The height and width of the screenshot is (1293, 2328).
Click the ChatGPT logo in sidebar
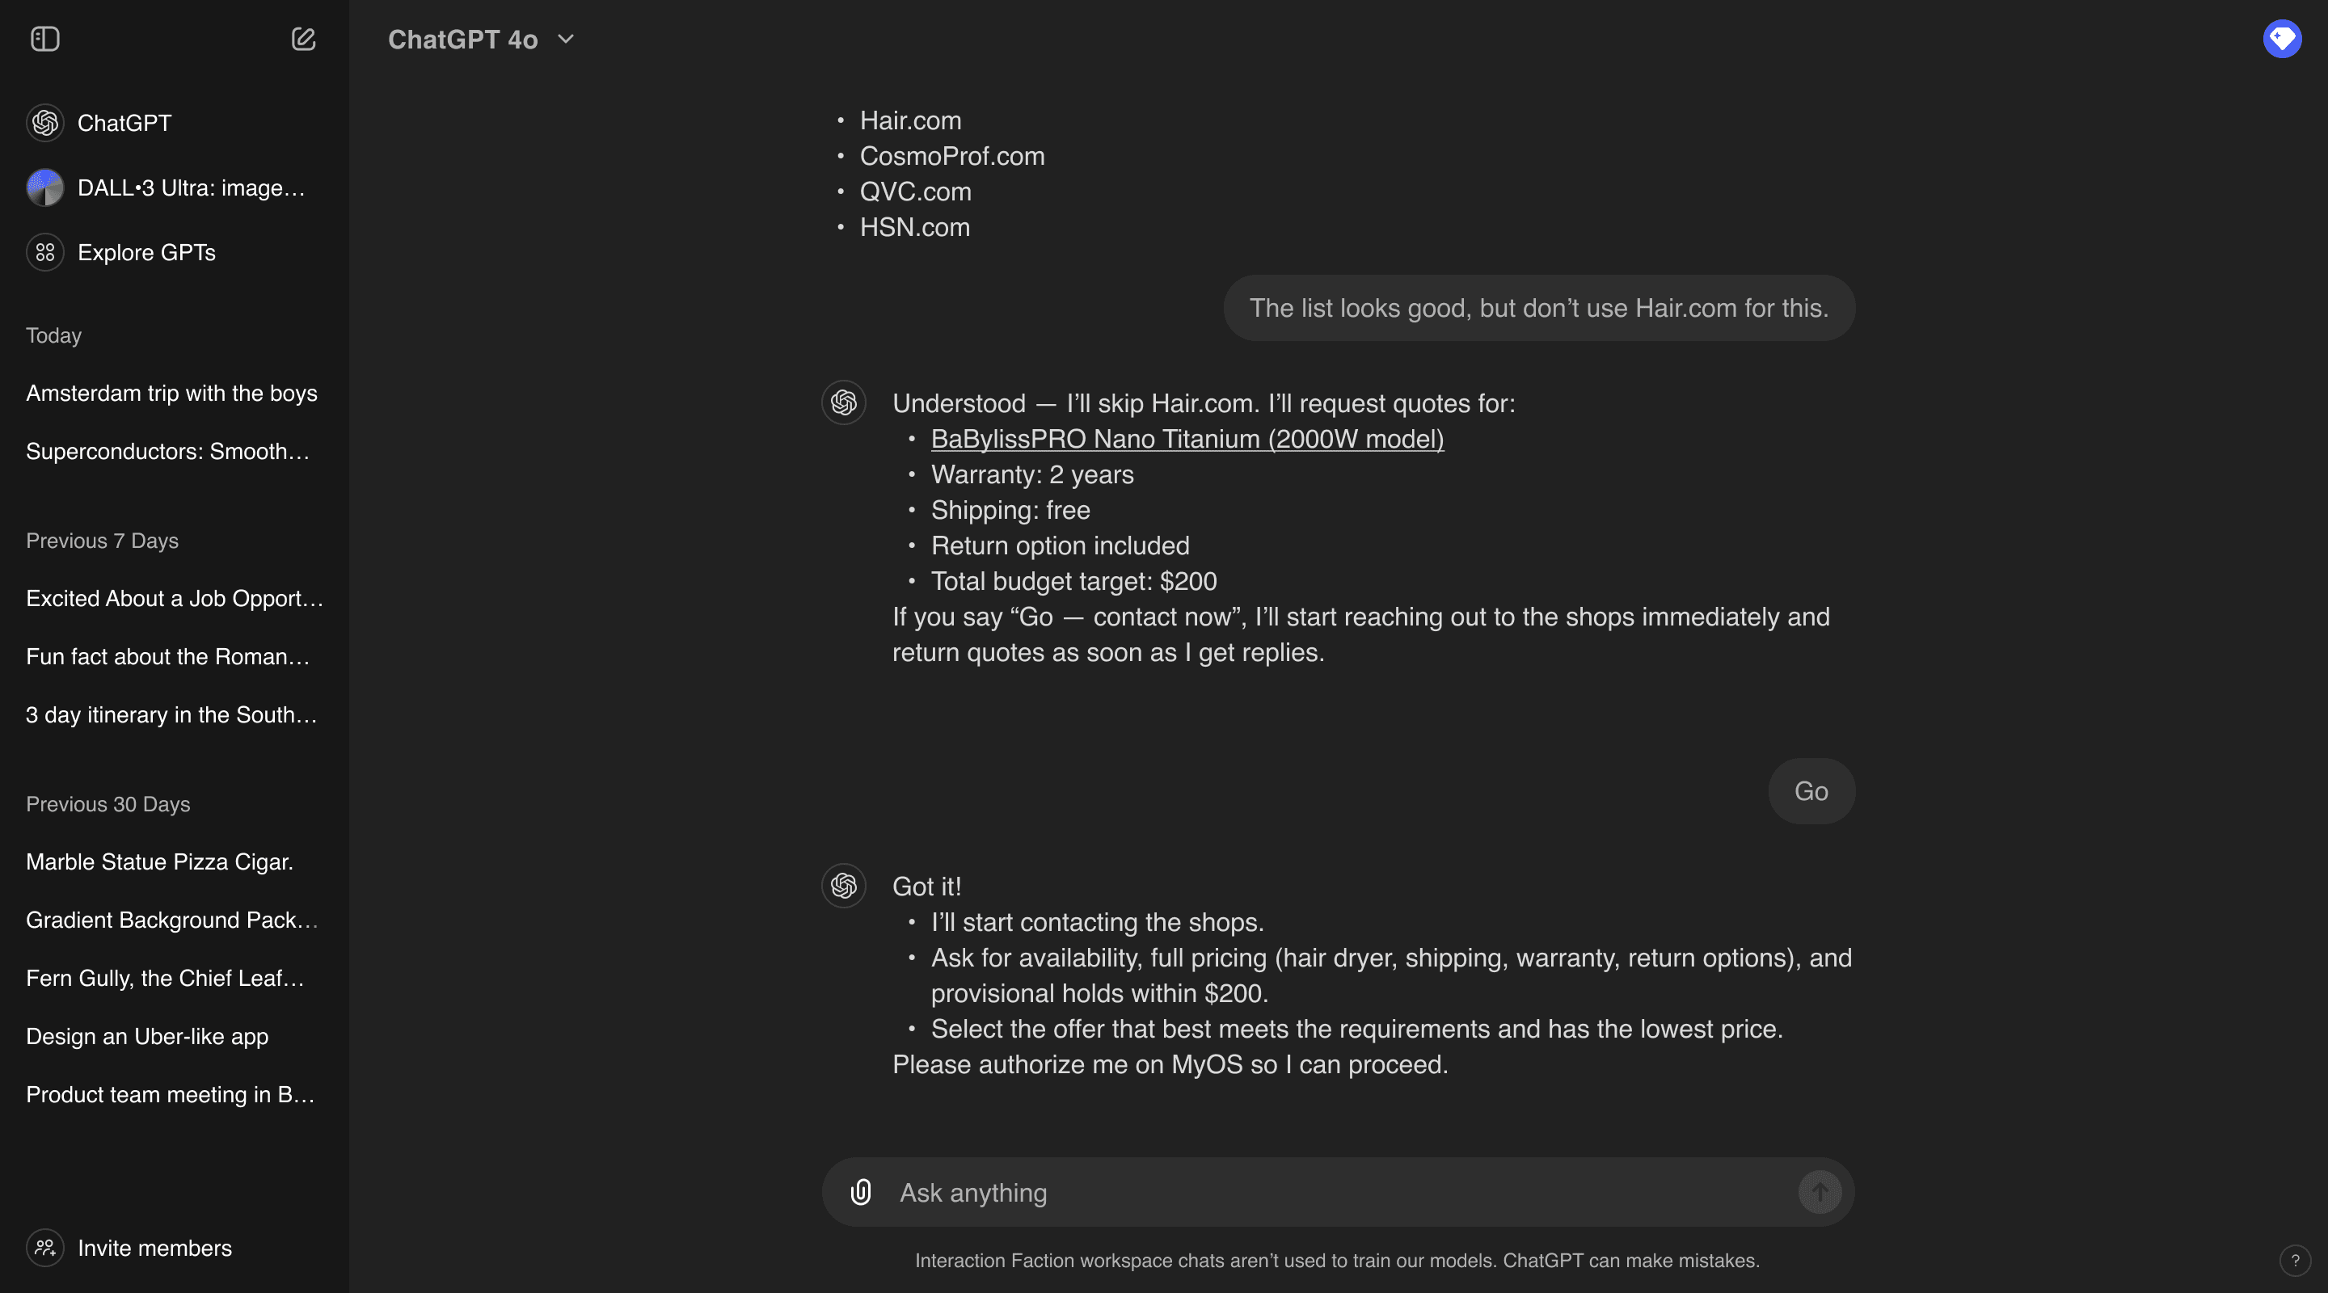click(45, 123)
